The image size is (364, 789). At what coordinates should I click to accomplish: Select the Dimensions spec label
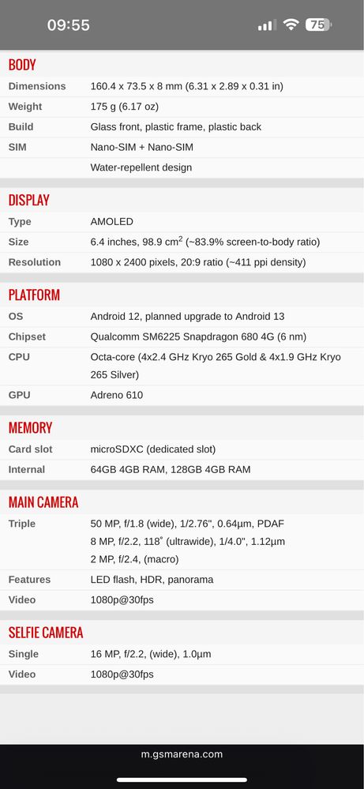(37, 86)
